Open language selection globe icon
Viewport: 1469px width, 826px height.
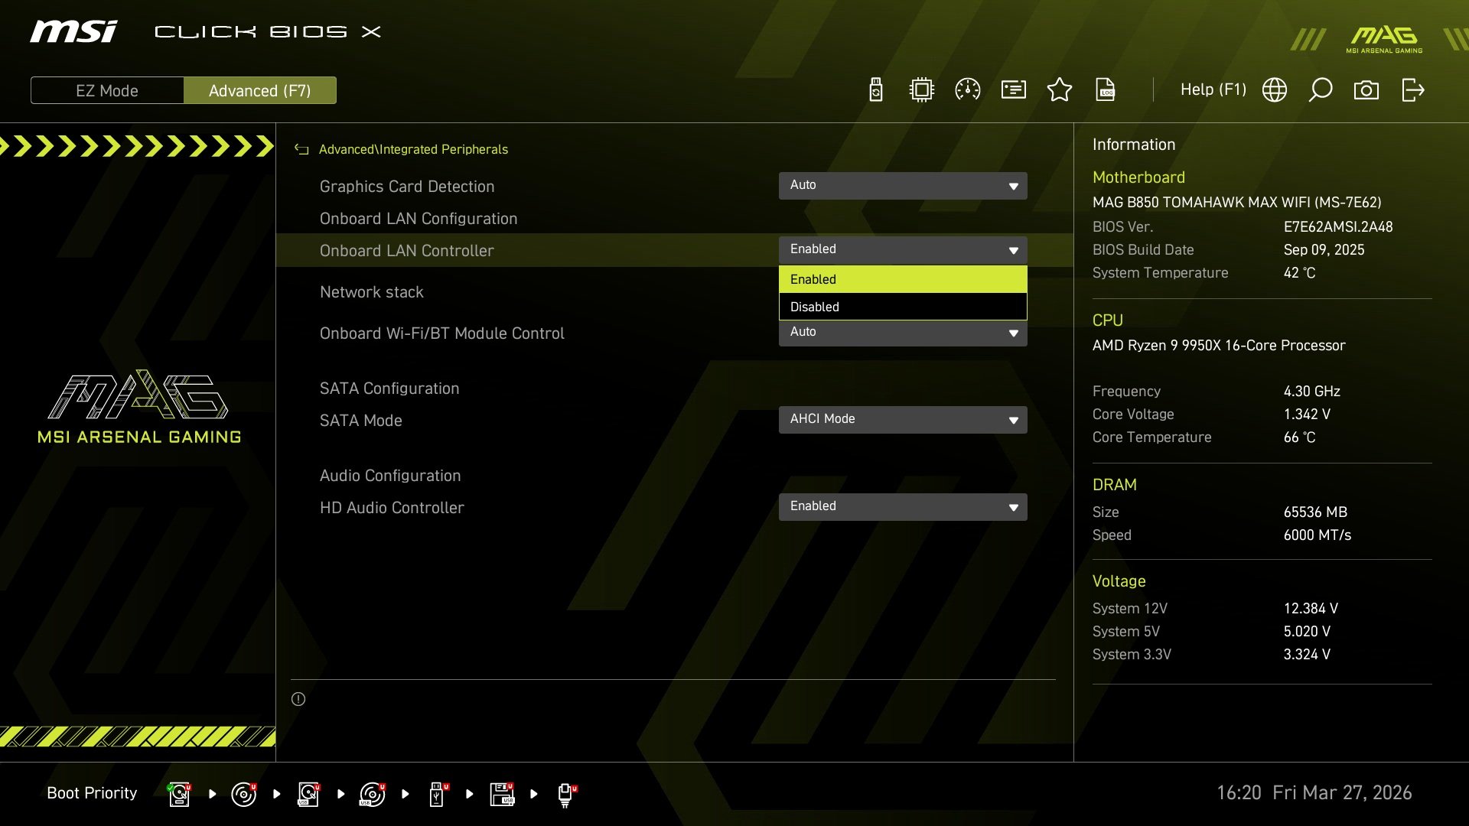pyautogui.click(x=1275, y=90)
